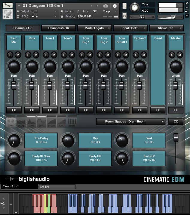The height and width of the screenshot is (215, 190).
Task: Expand instrument name dropdown triangle
Action: pos(19,6)
